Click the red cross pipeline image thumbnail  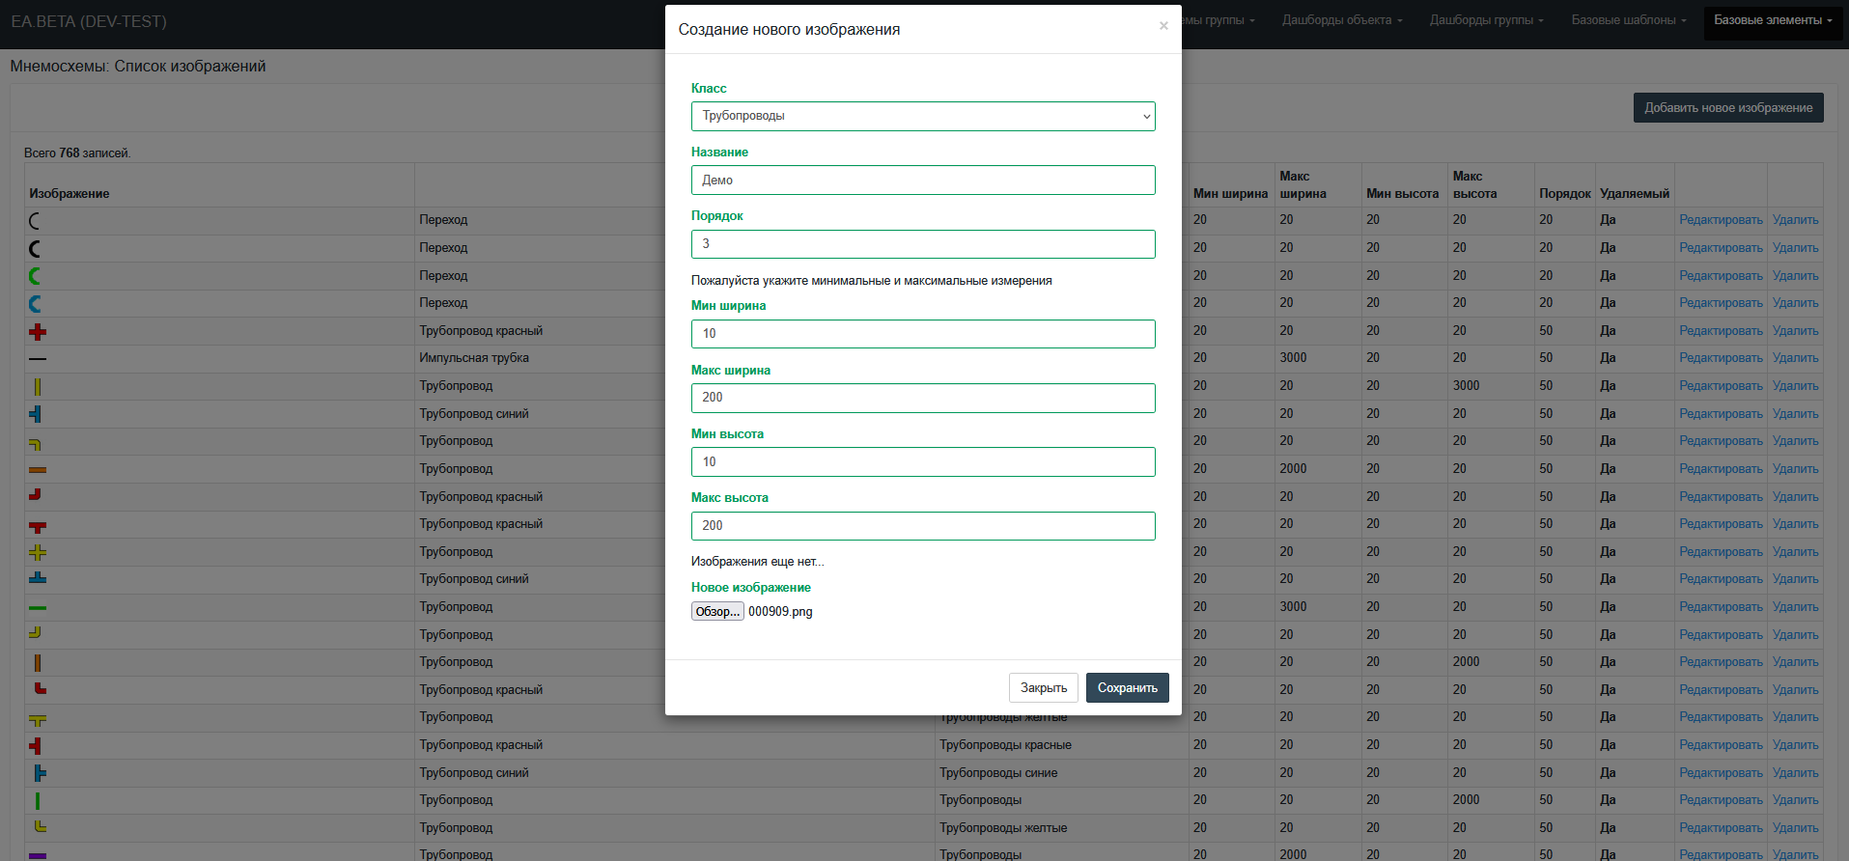(x=38, y=332)
